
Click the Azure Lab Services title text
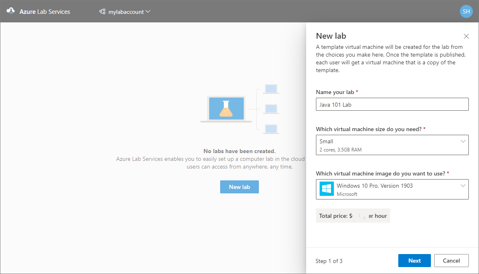[45, 11]
